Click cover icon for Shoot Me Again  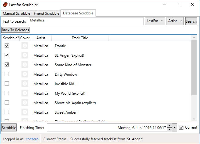point(25,103)
